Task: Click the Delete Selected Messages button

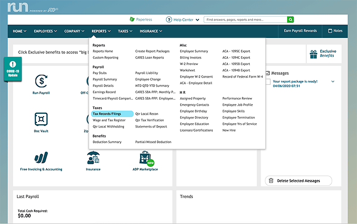Action: (x=299, y=181)
